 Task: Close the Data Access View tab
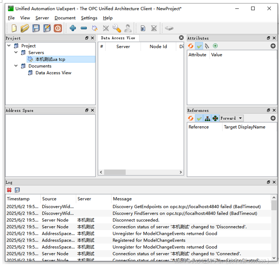(x=181, y=37)
